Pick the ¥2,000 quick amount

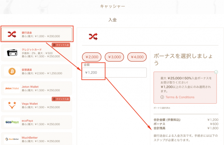tap(92, 57)
